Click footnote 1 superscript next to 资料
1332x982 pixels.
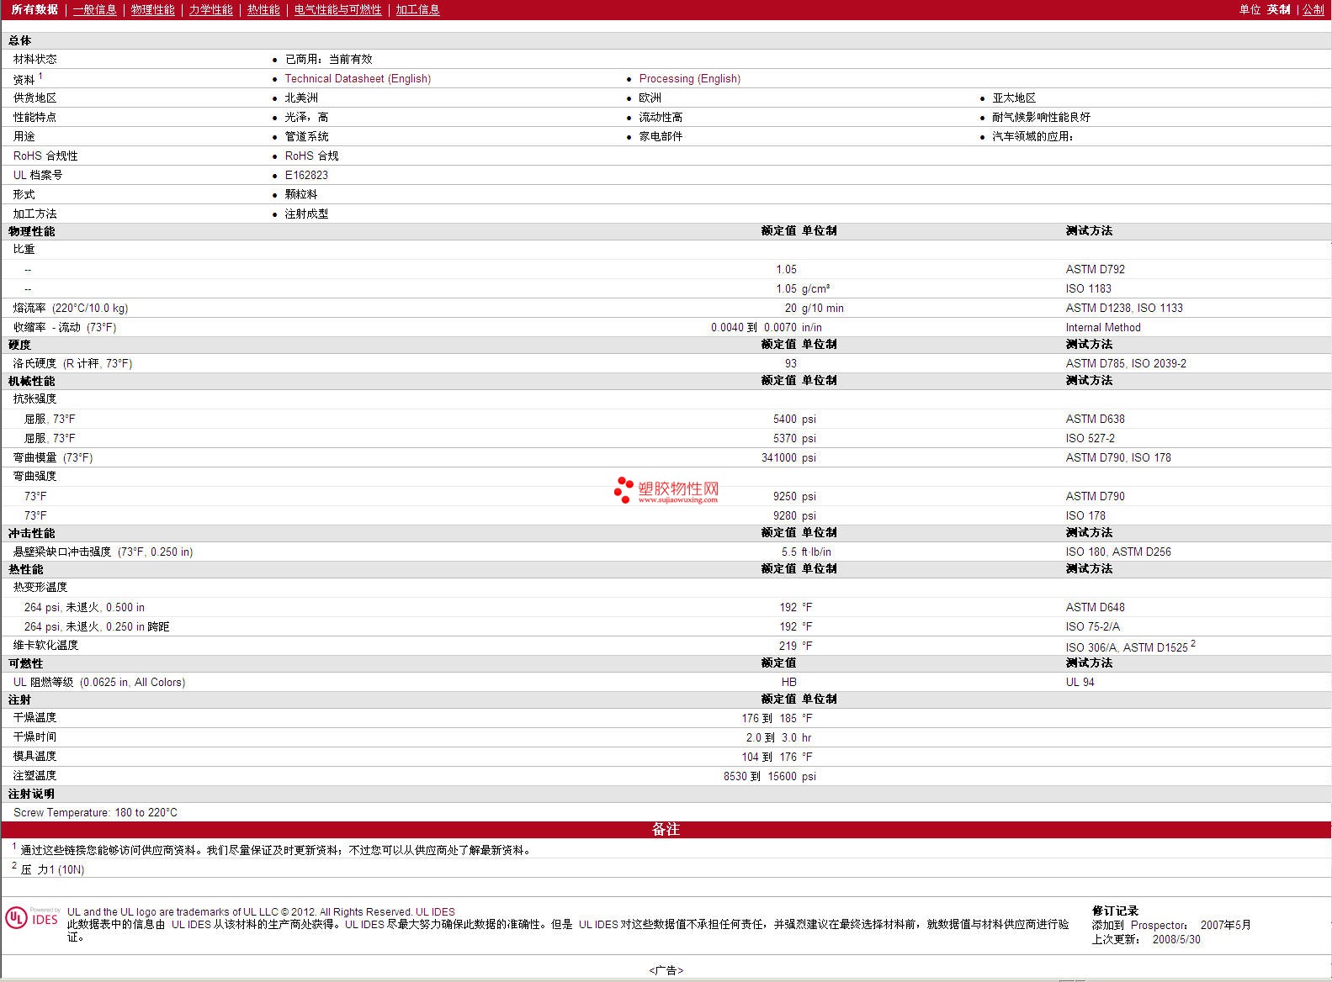coord(40,77)
